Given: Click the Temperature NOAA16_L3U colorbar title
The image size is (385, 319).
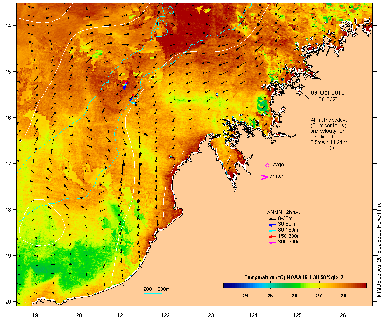Looking at the screenshot, I should click(x=294, y=277).
